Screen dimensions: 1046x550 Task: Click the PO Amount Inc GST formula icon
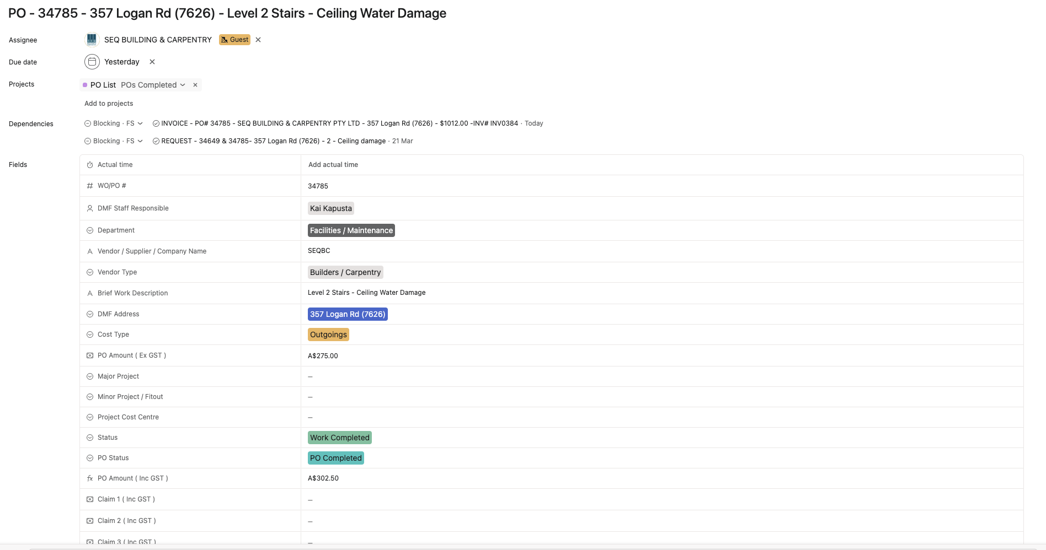(x=90, y=478)
